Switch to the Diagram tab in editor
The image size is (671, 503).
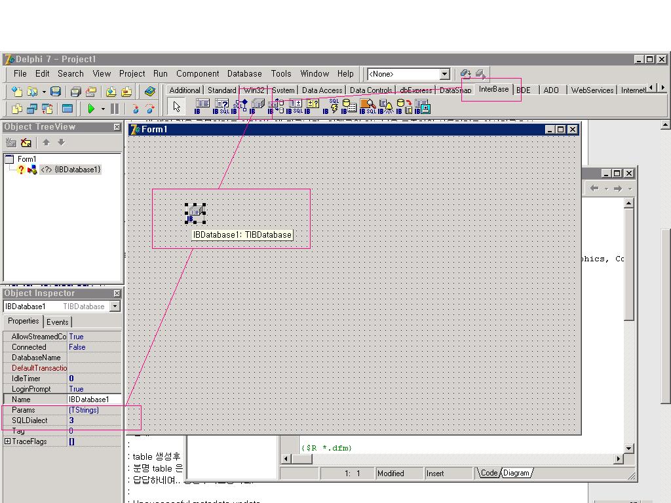tap(516, 473)
